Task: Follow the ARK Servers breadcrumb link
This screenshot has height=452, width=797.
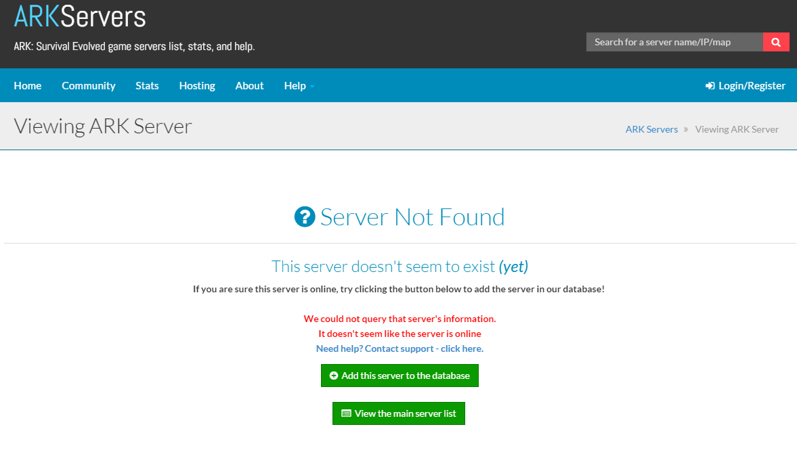Action: pos(651,129)
